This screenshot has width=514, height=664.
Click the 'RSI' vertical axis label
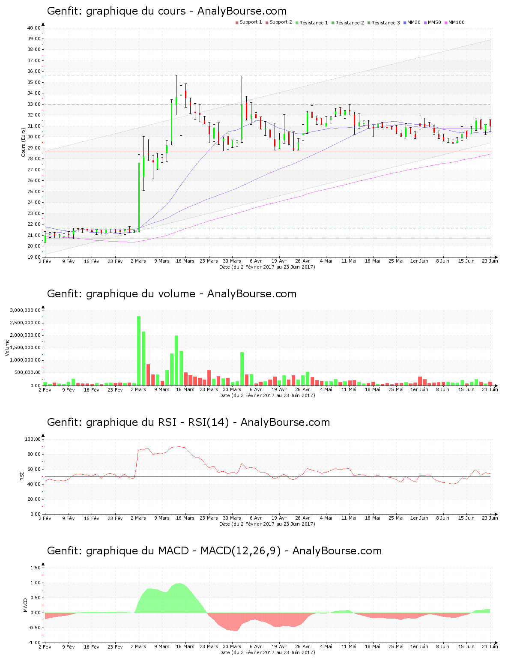click(22, 476)
